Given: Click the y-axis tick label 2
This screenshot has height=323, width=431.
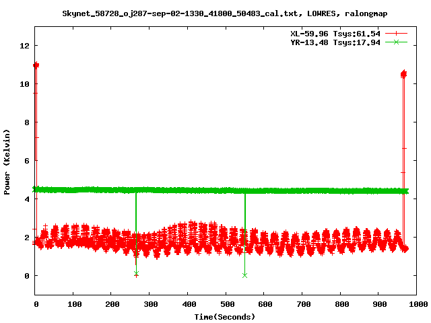Looking at the screenshot, I should [27, 238].
